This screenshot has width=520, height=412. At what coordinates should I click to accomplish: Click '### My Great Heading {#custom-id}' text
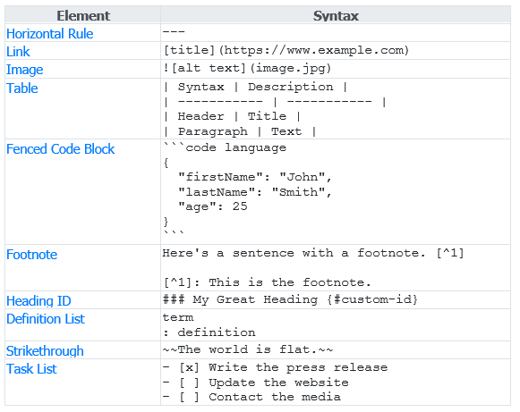[x=290, y=299]
